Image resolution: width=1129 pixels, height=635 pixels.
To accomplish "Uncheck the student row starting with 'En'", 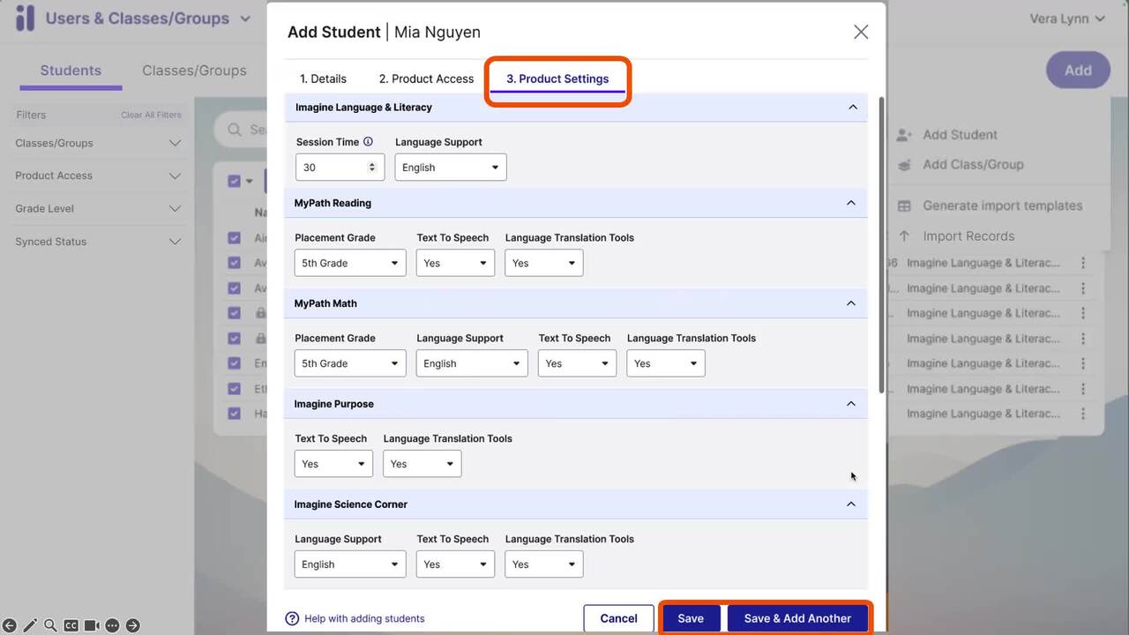I will pyautogui.click(x=234, y=363).
